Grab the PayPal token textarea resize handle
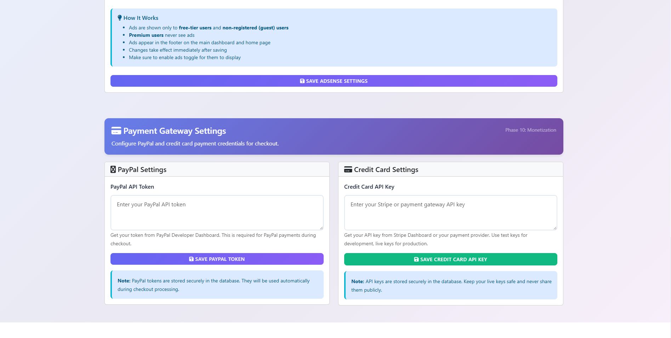The image size is (671, 338). pyautogui.click(x=321, y=228)
